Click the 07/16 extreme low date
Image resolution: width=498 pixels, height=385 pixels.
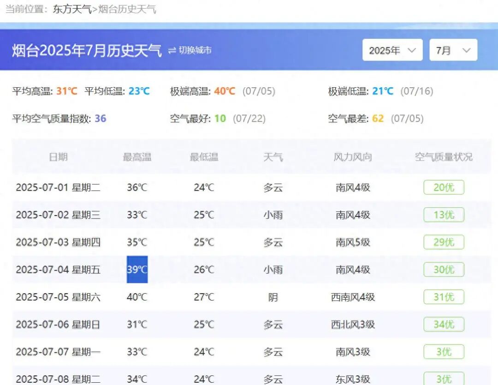point(414,91)
